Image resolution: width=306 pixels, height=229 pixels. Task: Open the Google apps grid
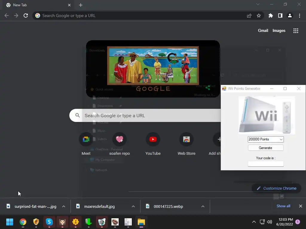[296, 31]
